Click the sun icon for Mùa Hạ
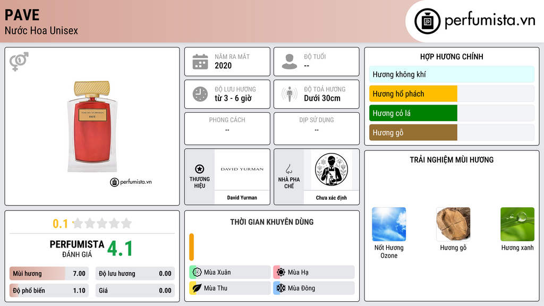544x306 pixels. pyautogui.click(x=281, y=273)
